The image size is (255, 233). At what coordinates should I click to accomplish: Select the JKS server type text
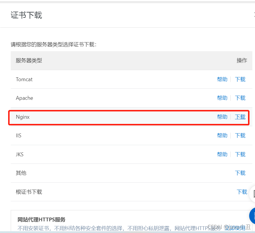pos(20,154)
